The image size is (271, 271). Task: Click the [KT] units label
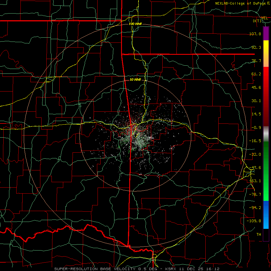(257, 21)
